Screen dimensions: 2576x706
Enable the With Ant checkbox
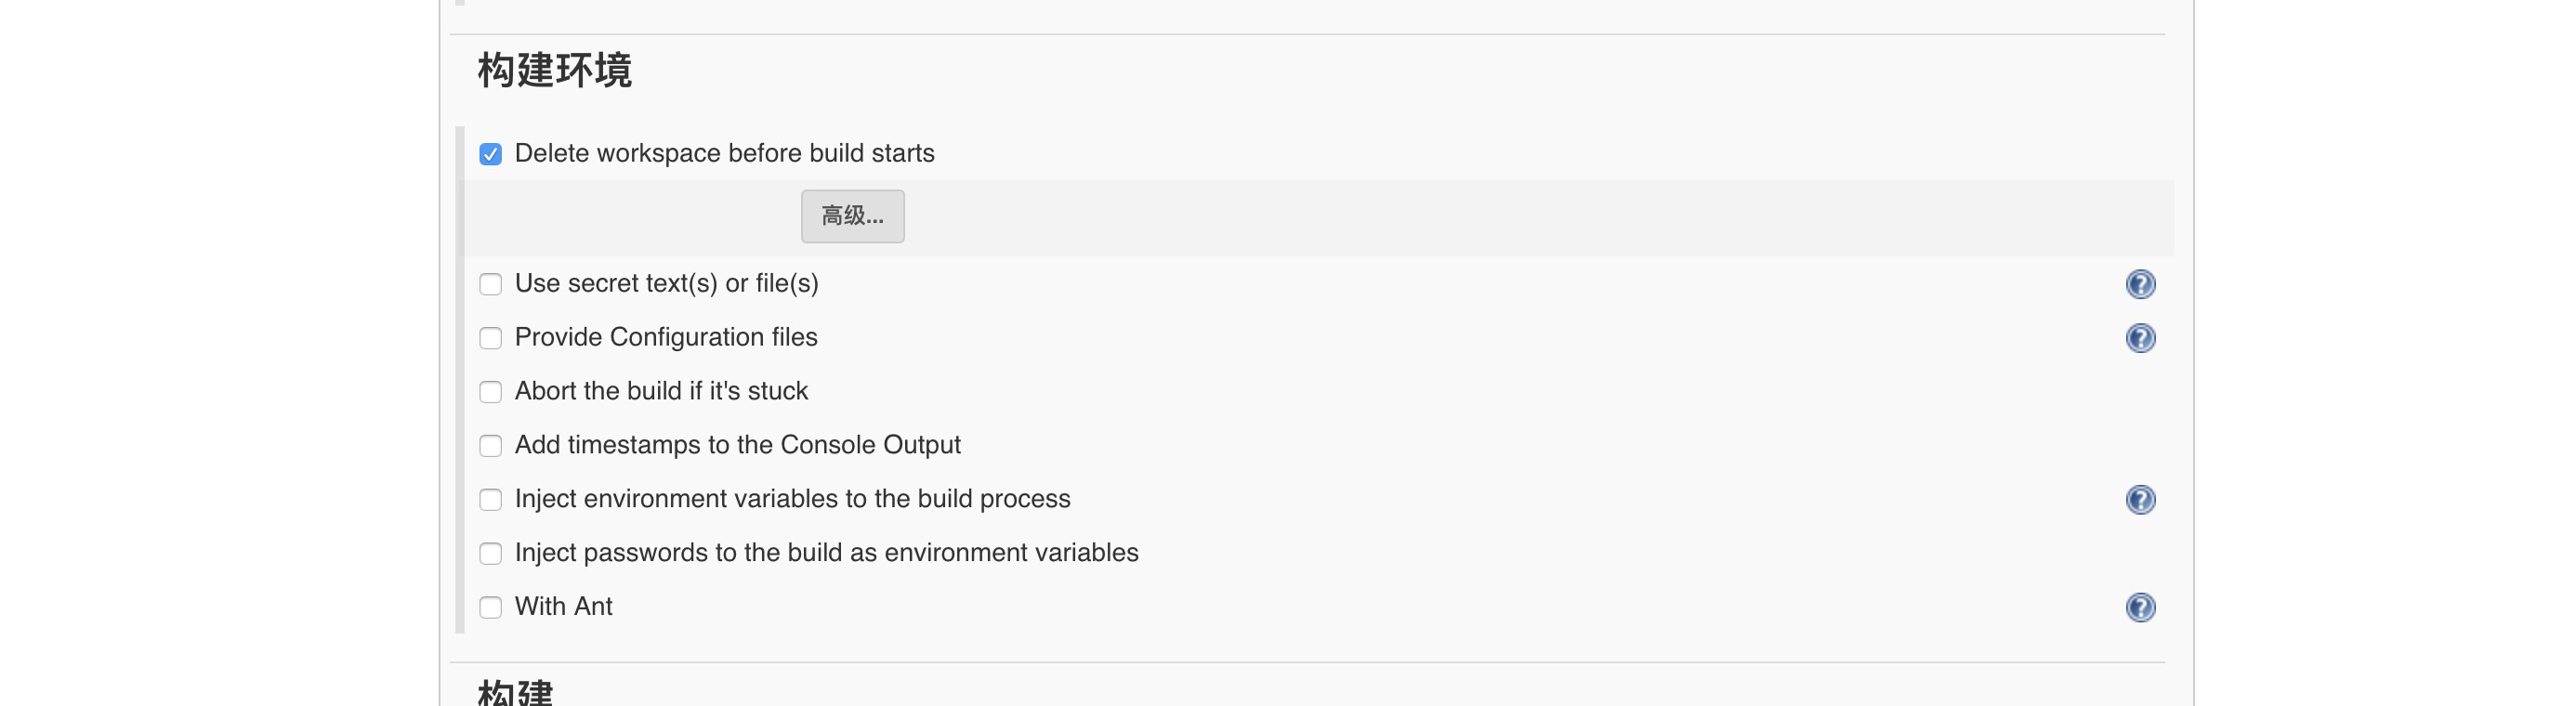tap(490, 608)
